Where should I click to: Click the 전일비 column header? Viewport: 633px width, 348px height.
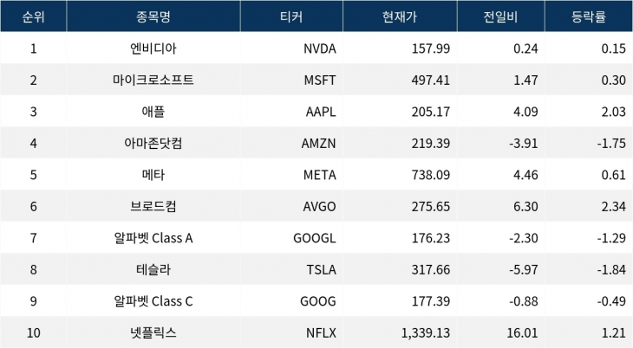point(499,16)
